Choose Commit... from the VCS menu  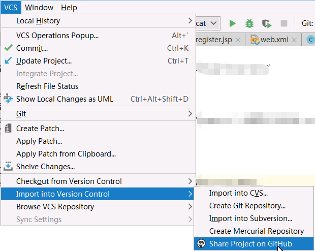98,48
